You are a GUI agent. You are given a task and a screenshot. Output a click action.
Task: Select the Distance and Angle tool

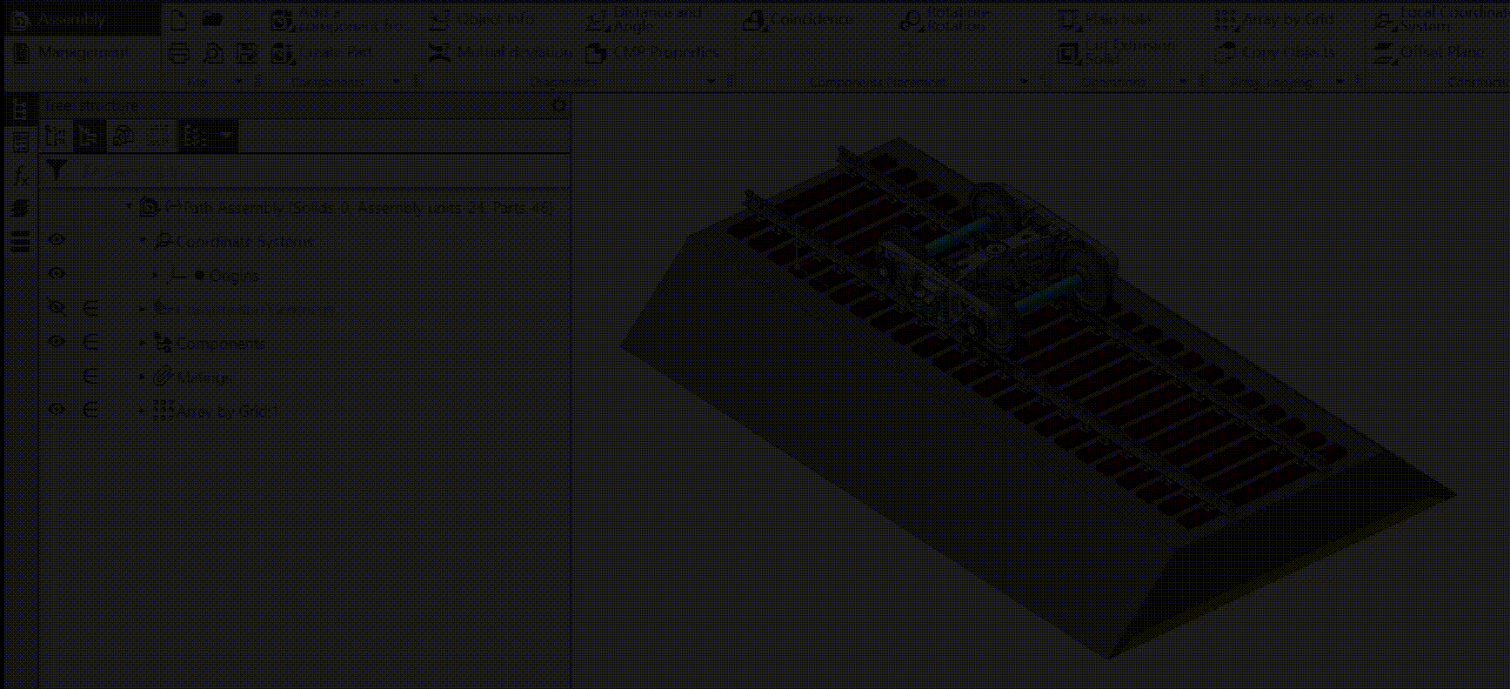(x=644, y=19)
